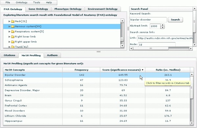Expand the Respiratory system tree node
This screenshot has width=197, height=128.
coord(9,32)
